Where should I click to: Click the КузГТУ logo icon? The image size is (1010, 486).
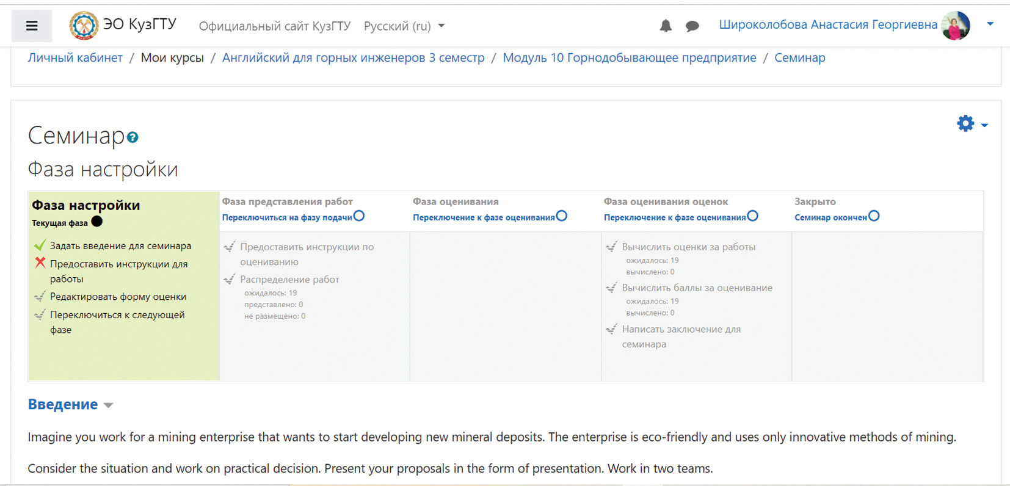pos(83,26)
